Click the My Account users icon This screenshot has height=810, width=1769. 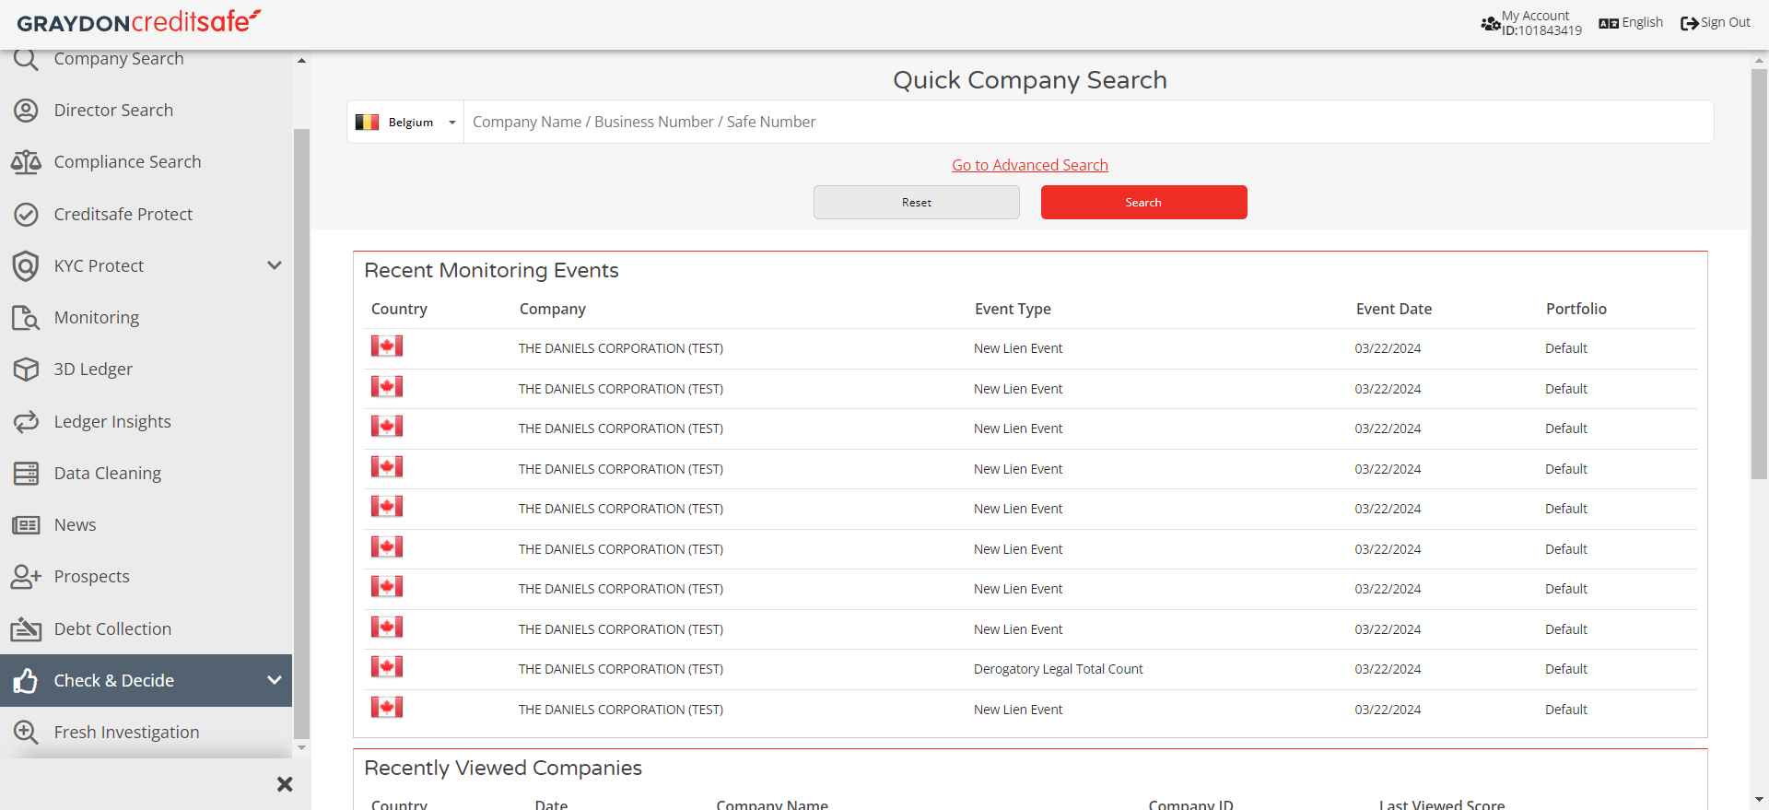[x=1490, y=24]
